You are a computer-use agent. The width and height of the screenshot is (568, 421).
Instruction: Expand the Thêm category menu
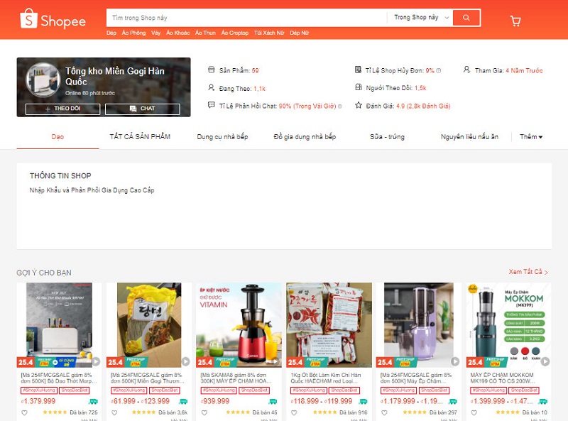[531, 136]
